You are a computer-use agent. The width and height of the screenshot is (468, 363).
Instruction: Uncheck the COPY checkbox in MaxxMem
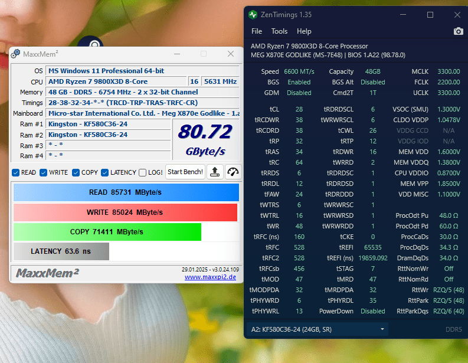[76, 172]
